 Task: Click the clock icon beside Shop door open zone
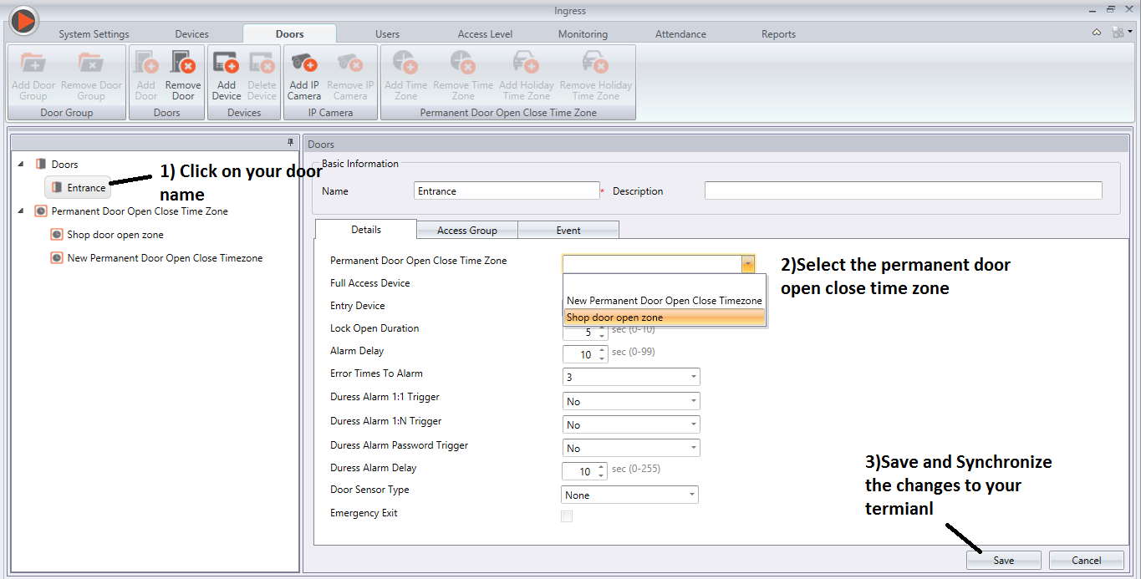tap(57, 235)
